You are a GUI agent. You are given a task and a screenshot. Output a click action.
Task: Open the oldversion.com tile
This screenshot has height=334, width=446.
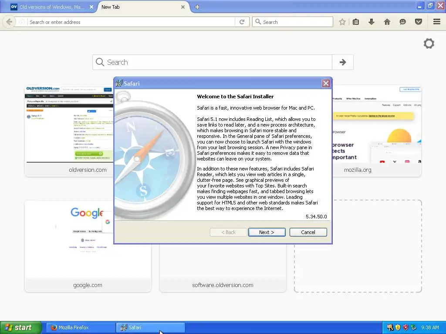click(x=69, y=131)
